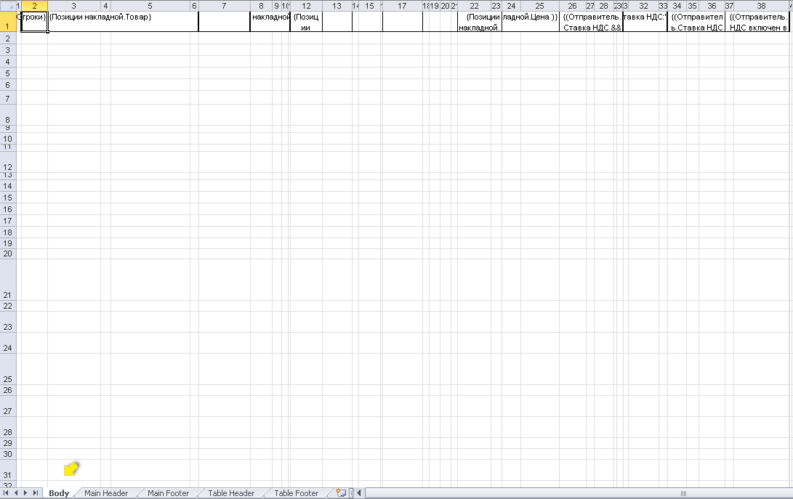Select column header 22
Viewport: 793px width, 499px height.
click(x=474, y=6)
